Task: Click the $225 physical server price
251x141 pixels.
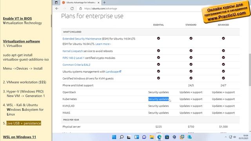Action: [x=158, y=127]
